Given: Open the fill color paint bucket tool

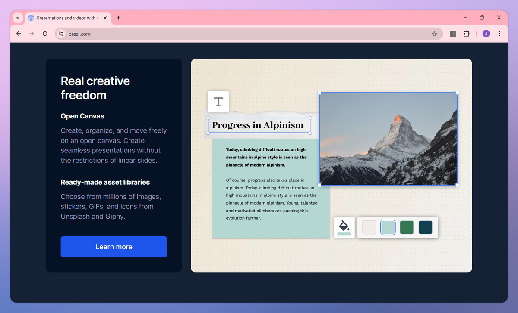Looking at the screenshot, I should pyautogui.click(x=344, y=227).
